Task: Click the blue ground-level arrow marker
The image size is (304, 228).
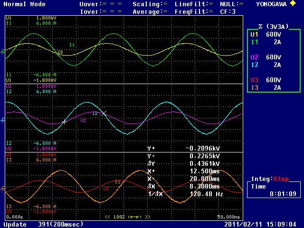Action: [3, 121]
